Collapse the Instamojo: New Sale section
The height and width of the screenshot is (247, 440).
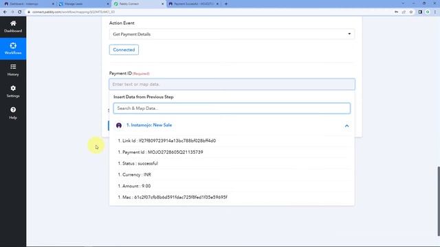coord(346,126)
